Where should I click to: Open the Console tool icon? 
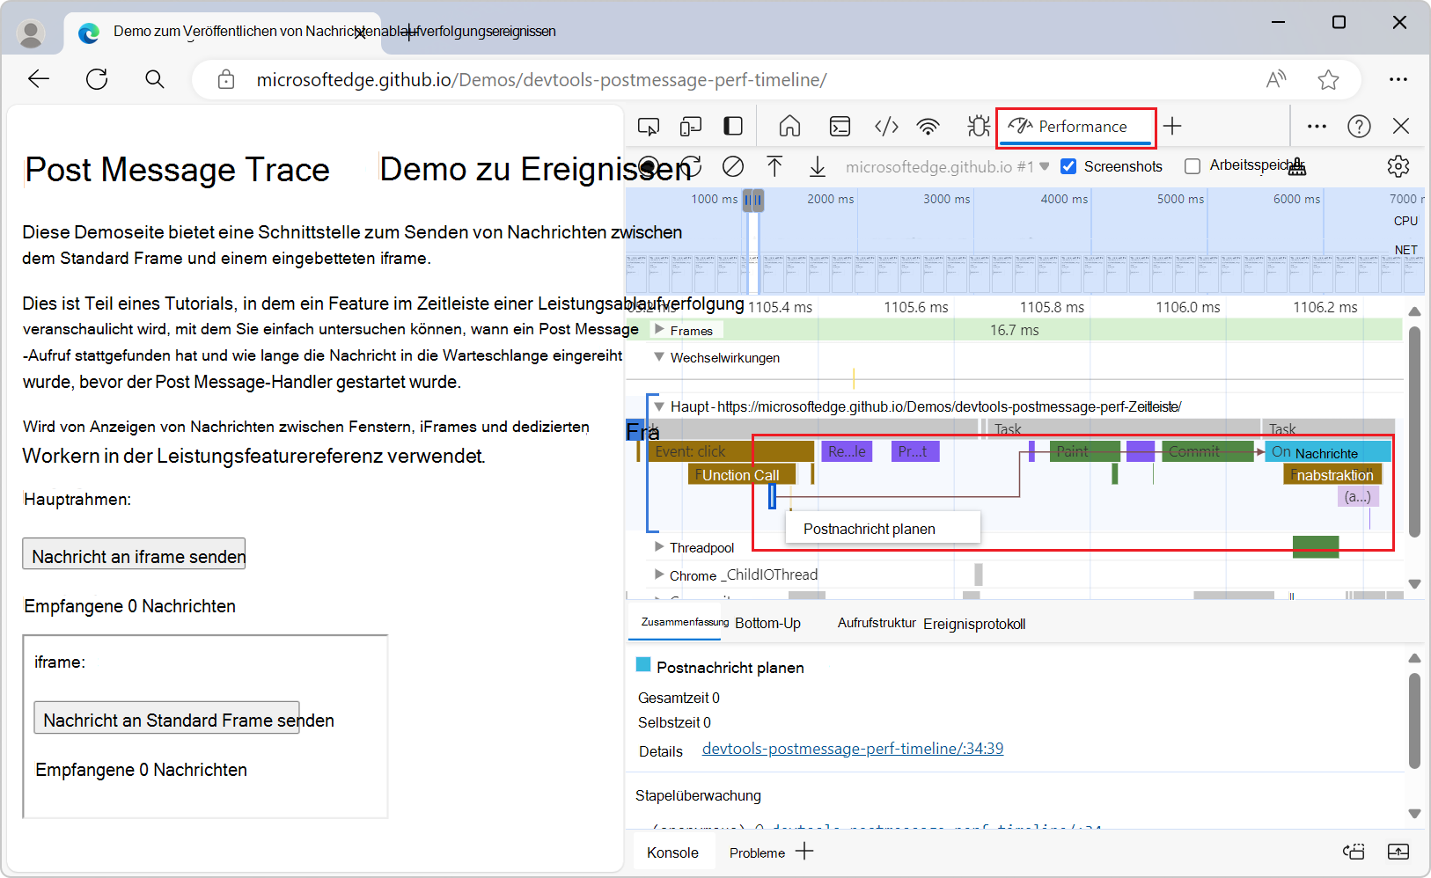tap(840, 127)
